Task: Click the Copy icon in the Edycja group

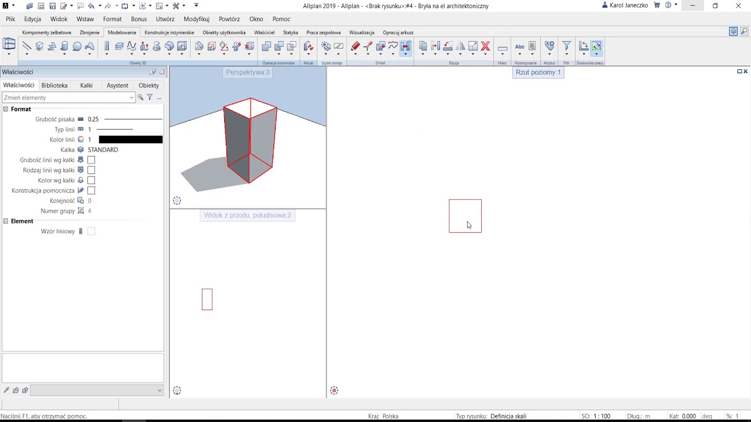Action: 422,46
